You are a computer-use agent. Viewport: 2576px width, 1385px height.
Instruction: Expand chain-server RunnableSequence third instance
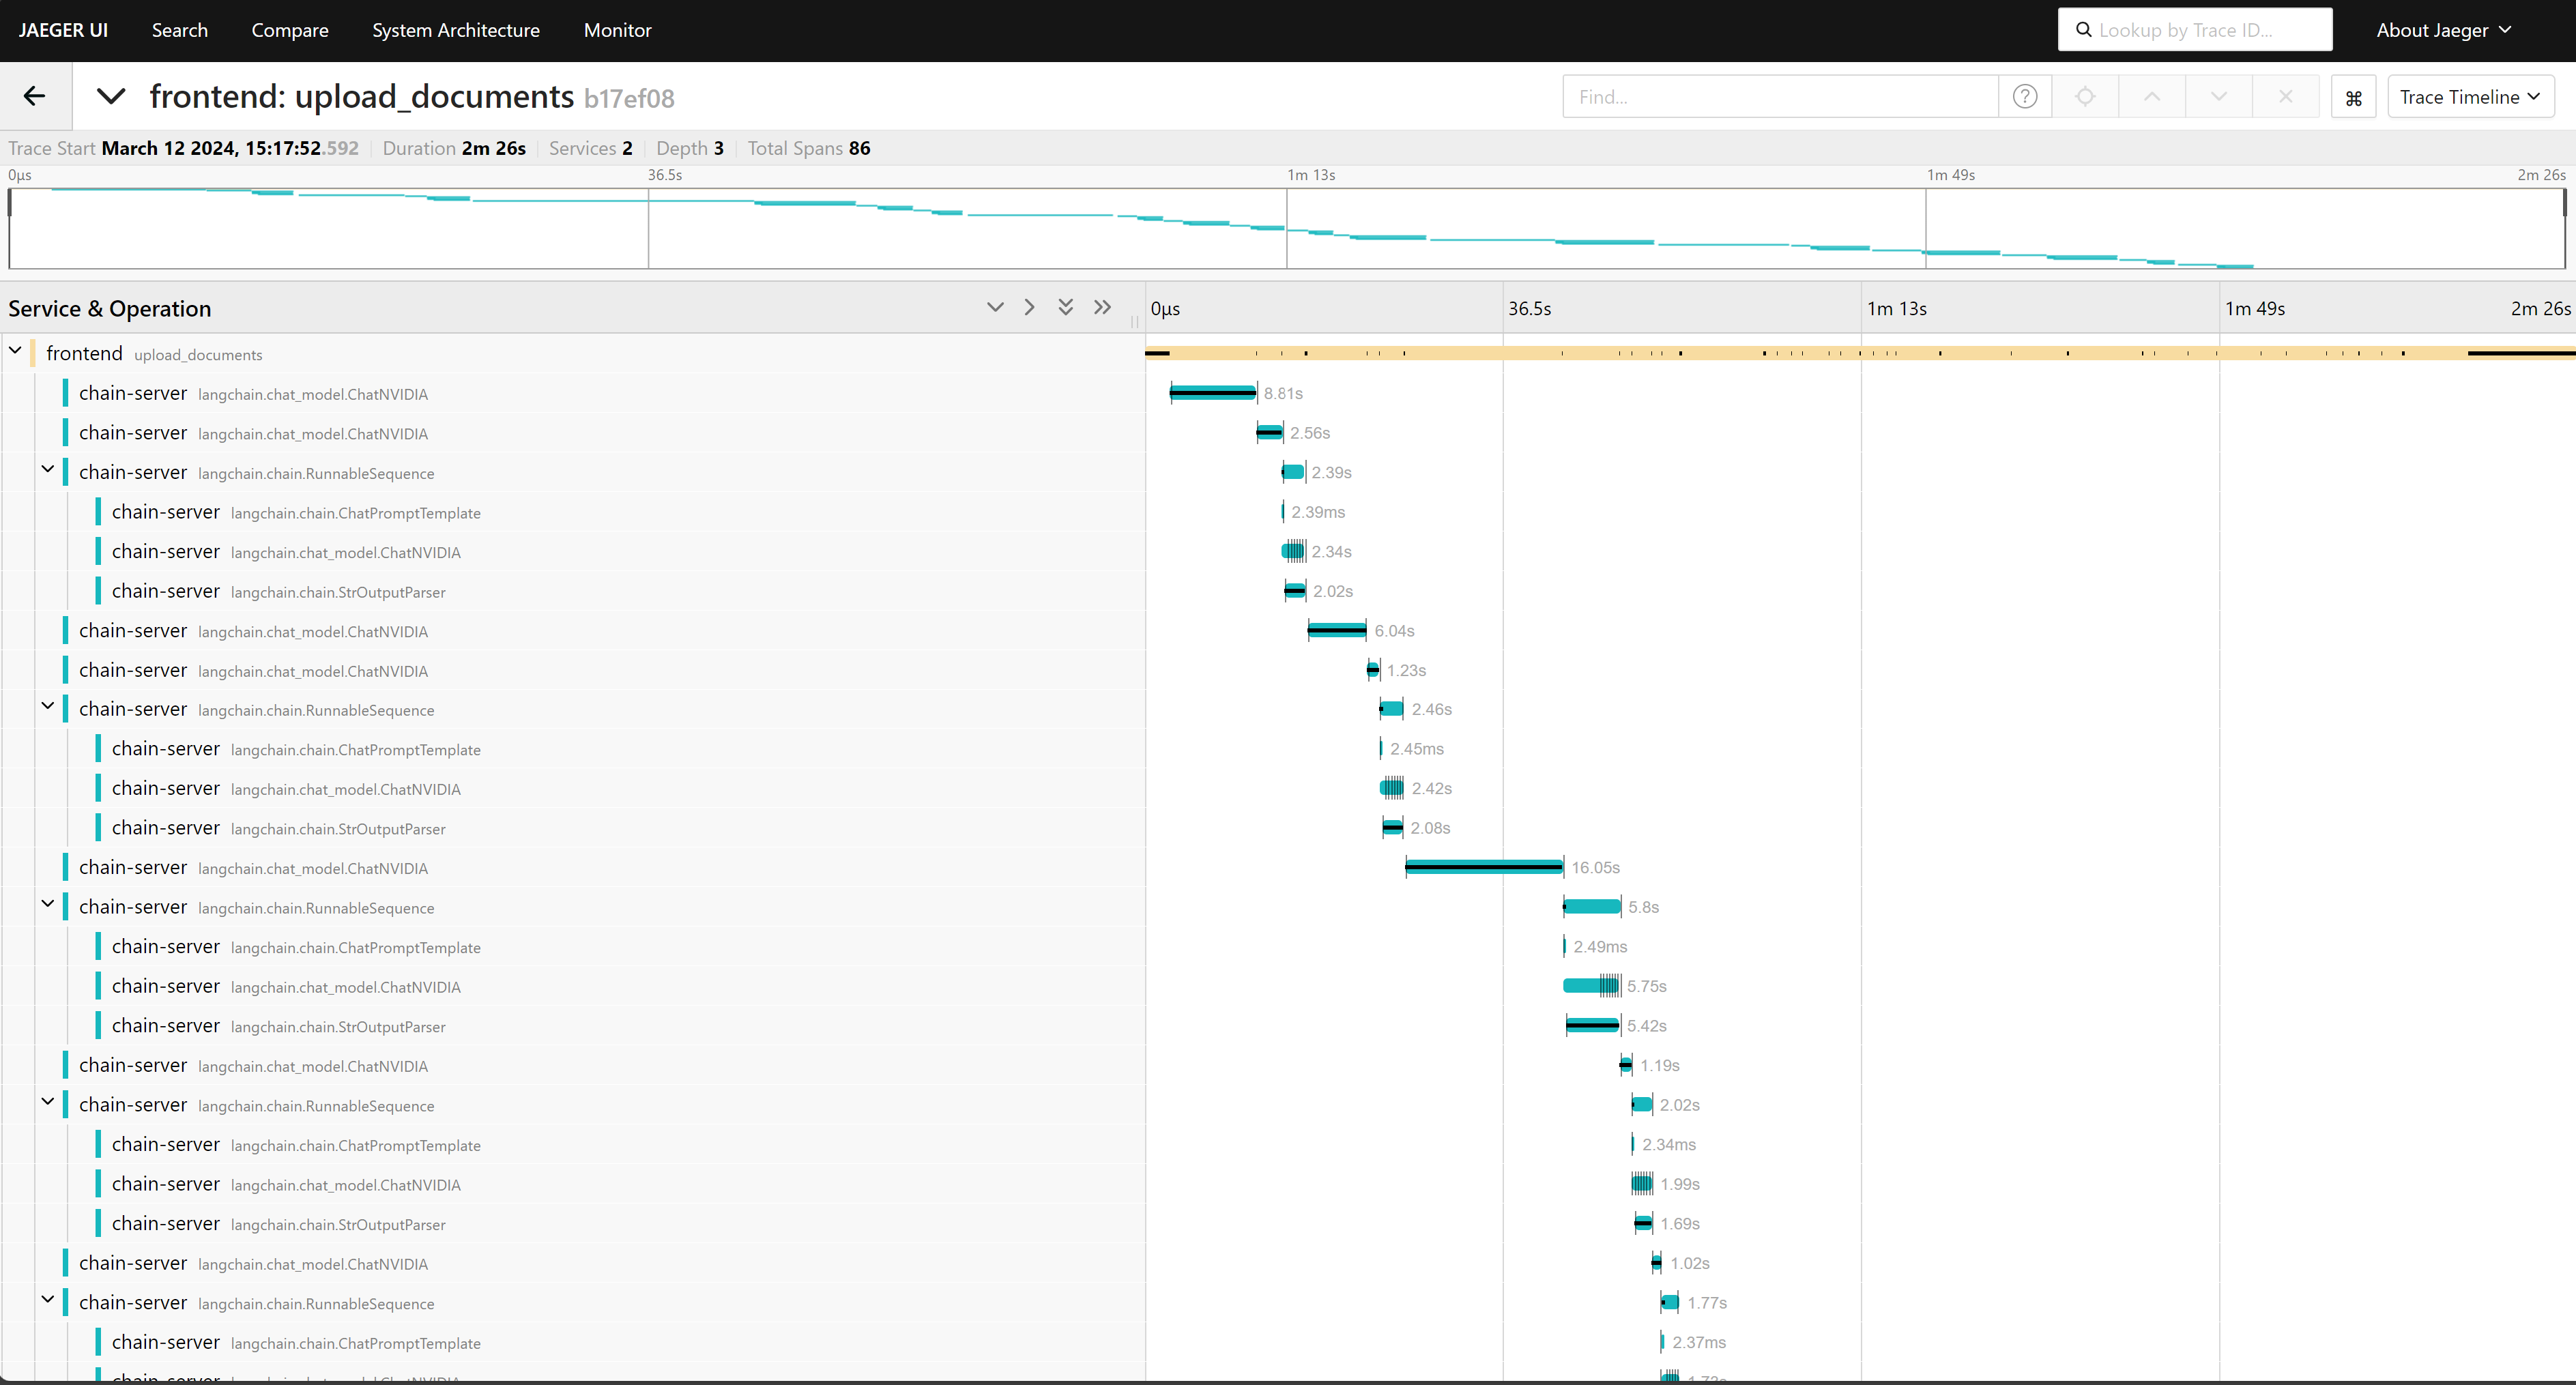pos(46,906)
